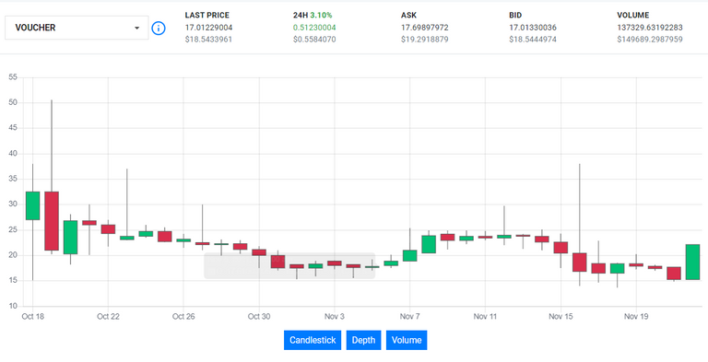This screenshot has height=362, width=708.
Task: Click the Nov 19 axis label
Action: click(636, 317)
